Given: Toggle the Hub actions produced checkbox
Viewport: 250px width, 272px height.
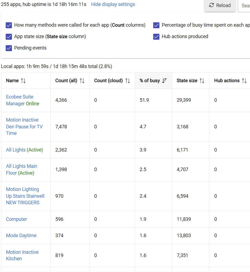Looking at the screenshot, I should point(156,37).
